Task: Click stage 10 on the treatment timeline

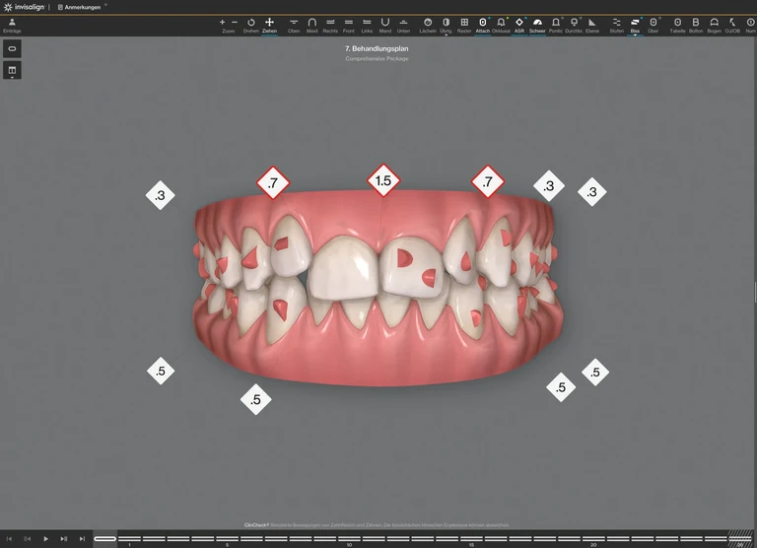Action: [x=350, y=539]
